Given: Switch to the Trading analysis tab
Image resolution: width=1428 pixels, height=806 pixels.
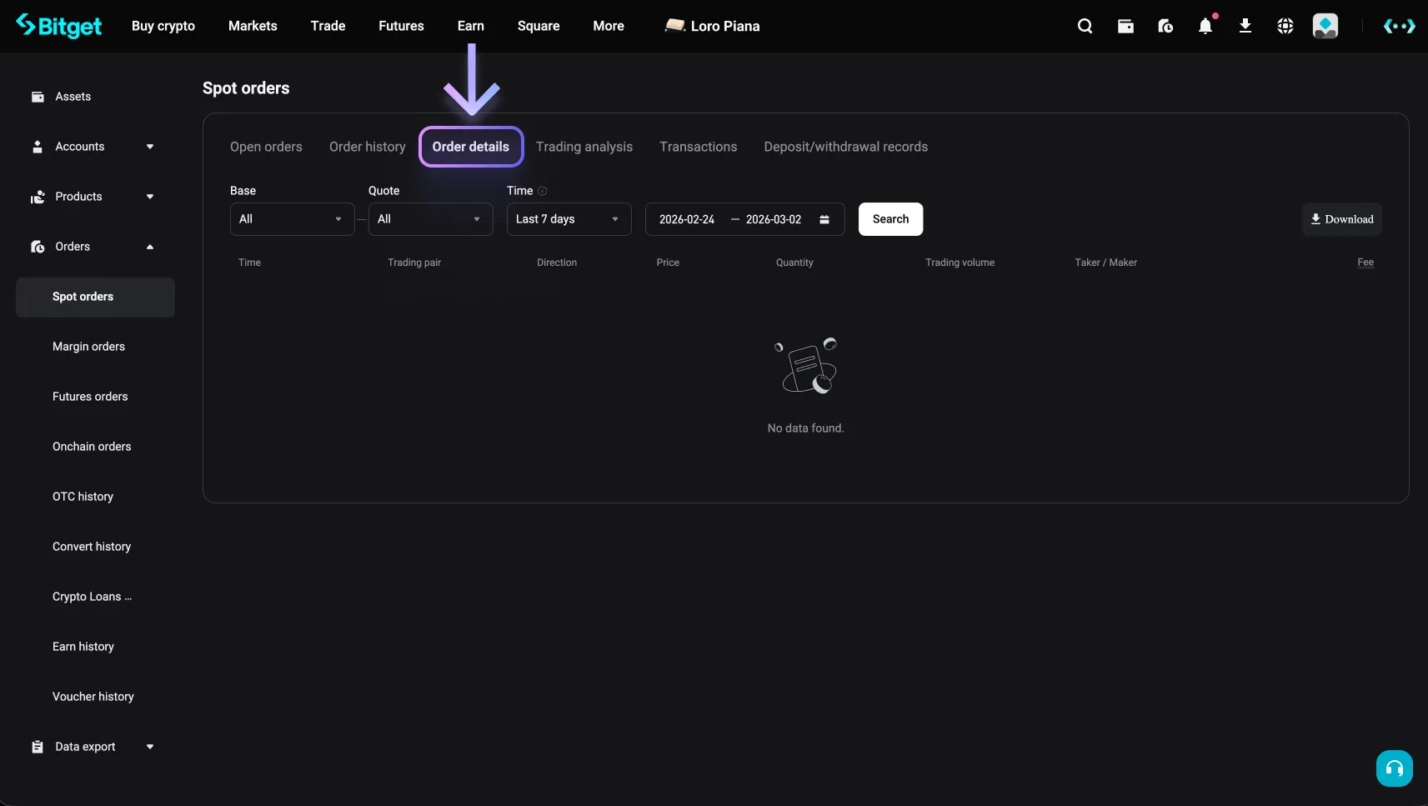Looking at the screenshot, I should point(584,147).
